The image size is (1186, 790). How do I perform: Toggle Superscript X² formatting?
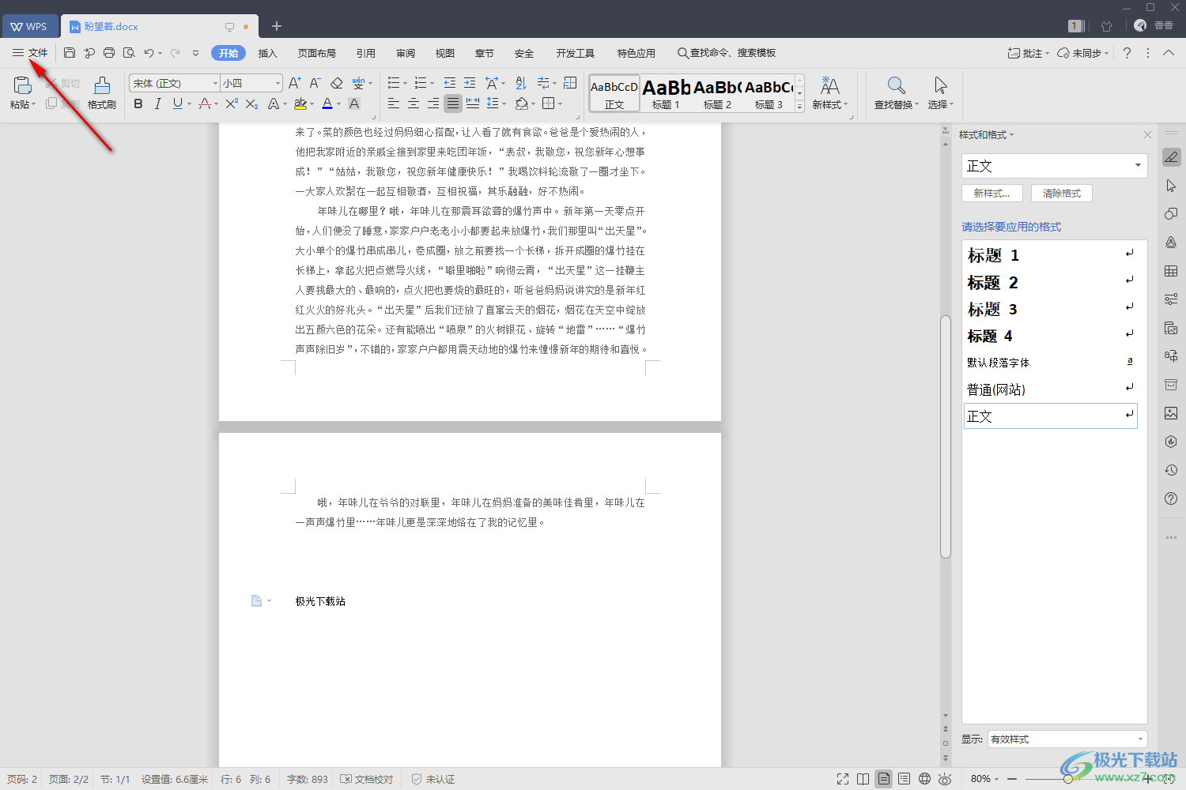pyautogui.click(x=232, y=103)
